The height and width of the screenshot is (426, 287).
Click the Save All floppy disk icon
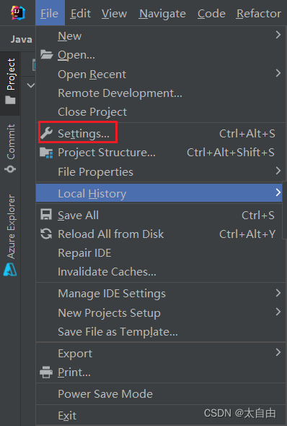point(46,215)
